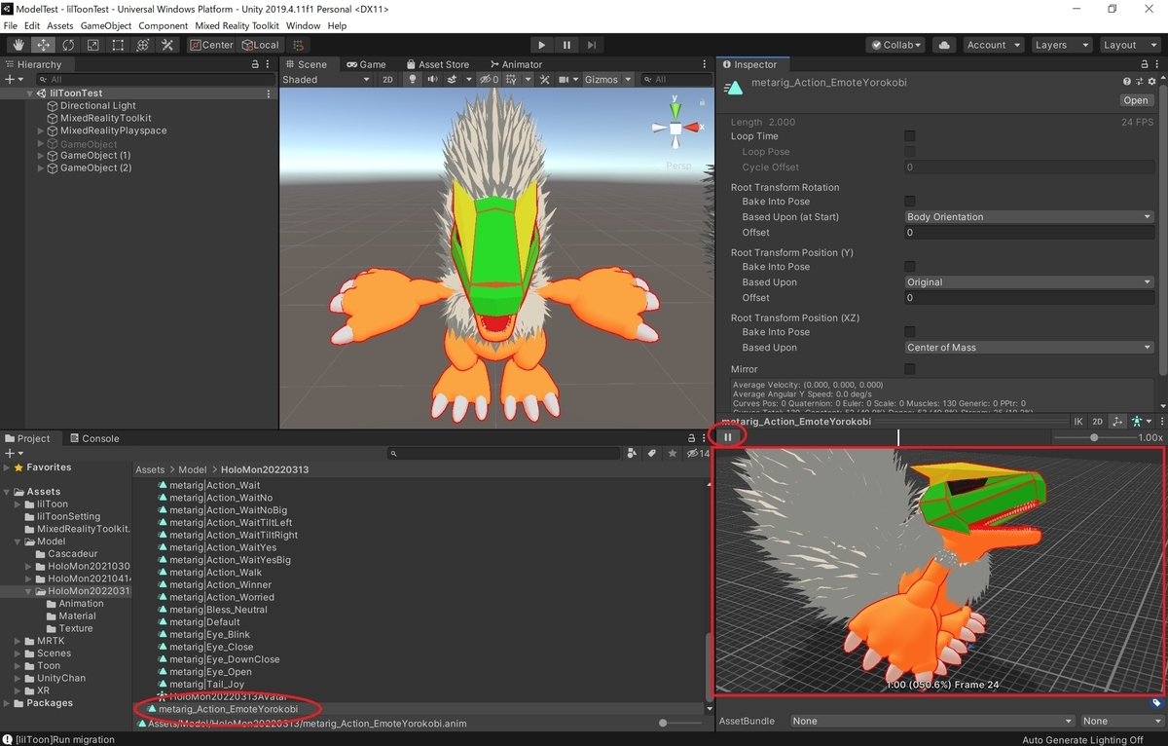
Task: Toggle pivot display in preview
Action: (1116, 422)
